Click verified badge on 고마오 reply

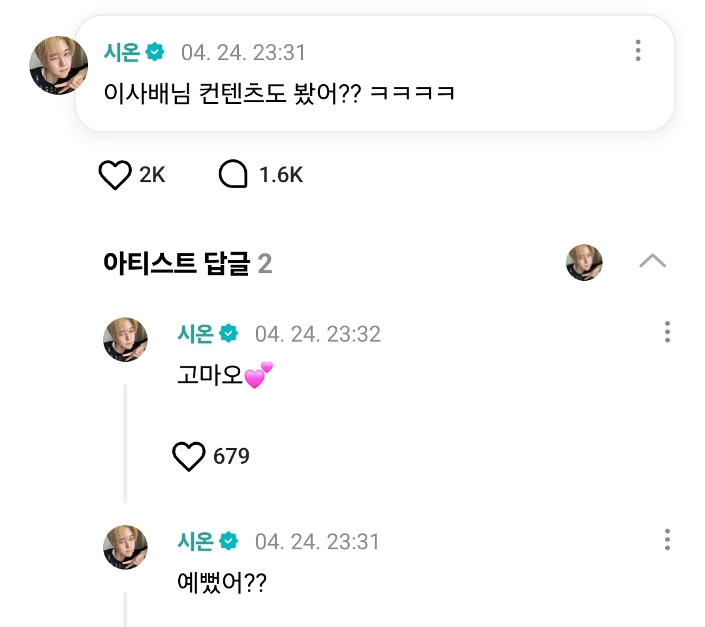coord(229,334)
